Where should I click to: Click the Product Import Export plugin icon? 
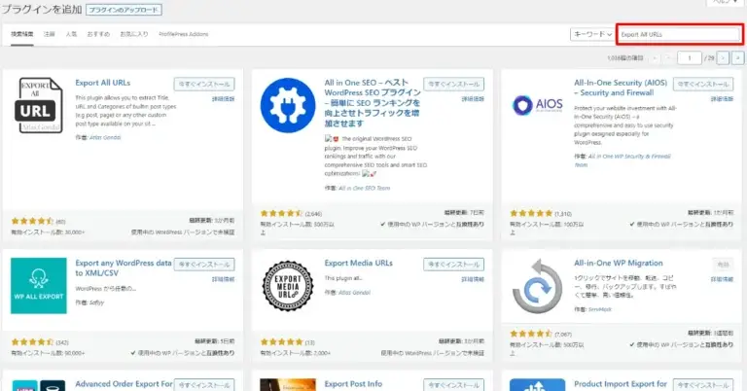[x=536, y=384]
